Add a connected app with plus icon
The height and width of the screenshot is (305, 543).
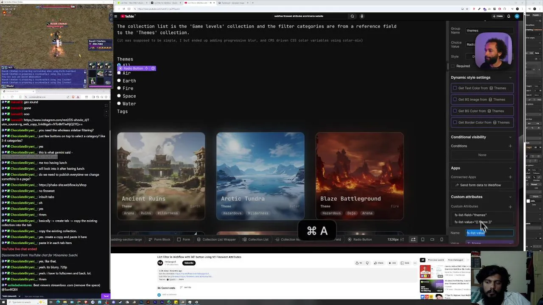(x=510, y=177)
